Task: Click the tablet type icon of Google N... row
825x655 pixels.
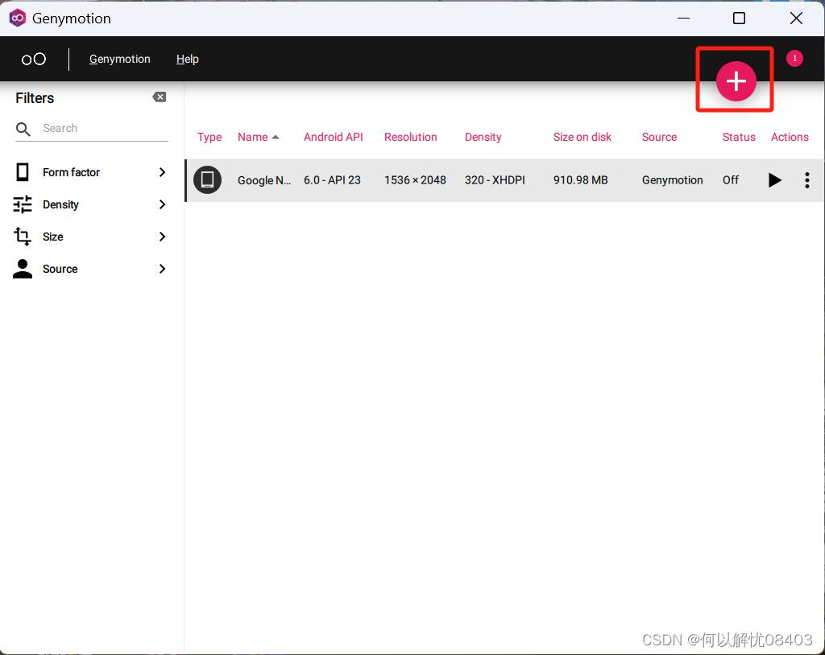Action: click(207, 179)
